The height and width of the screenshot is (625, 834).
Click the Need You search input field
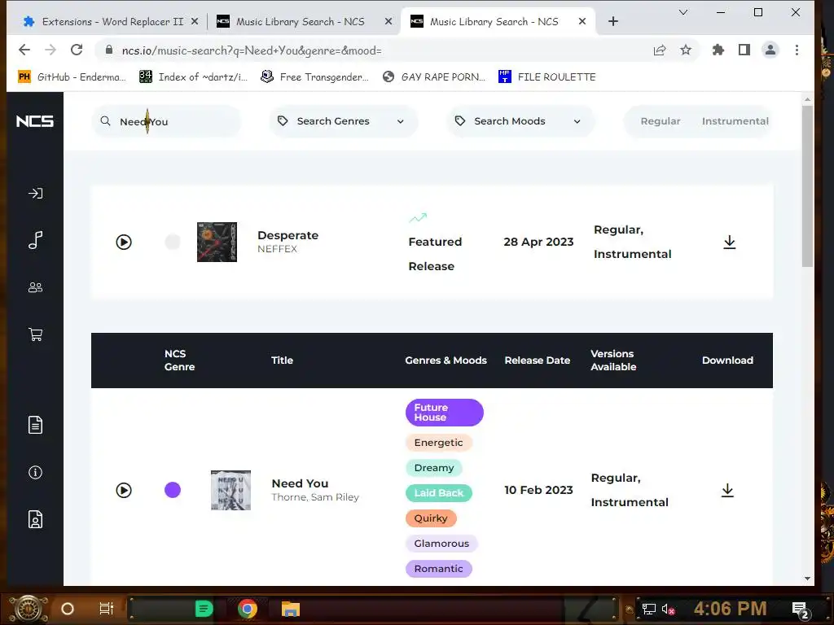(166, 122)
